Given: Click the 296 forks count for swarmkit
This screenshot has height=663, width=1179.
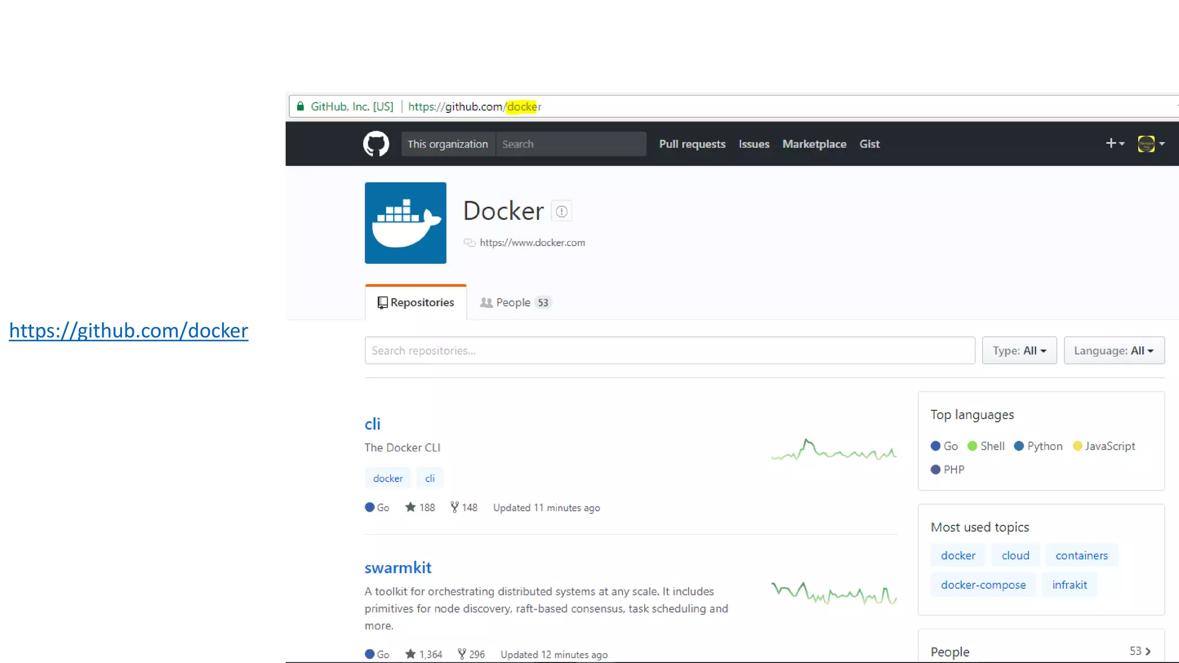Looking at the screenshot, I should [477, 654].
